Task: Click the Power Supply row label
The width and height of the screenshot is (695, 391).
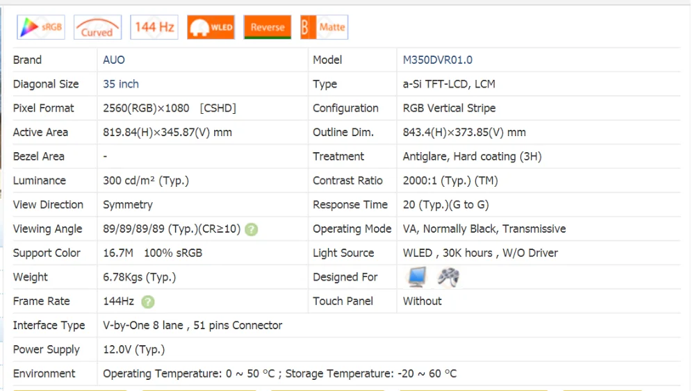Action: [46, 349]
